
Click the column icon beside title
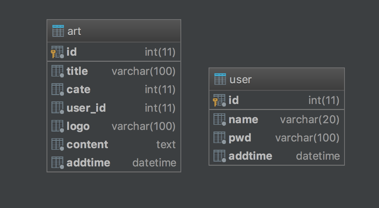(x=57, y=71)
